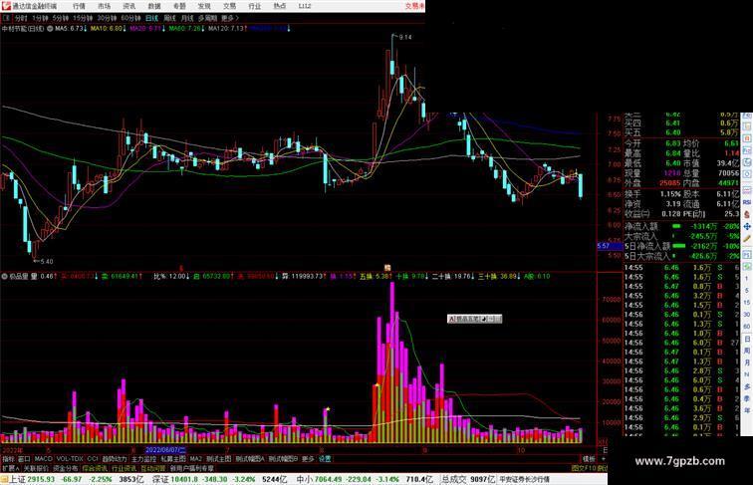Click the 1-minute period shortcut in right sidebar

click(x=747, y=279)
